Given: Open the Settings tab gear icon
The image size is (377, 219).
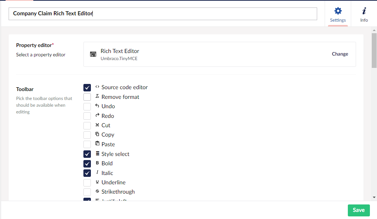Looking at the screenshot, I should click(x=338, y=11).
